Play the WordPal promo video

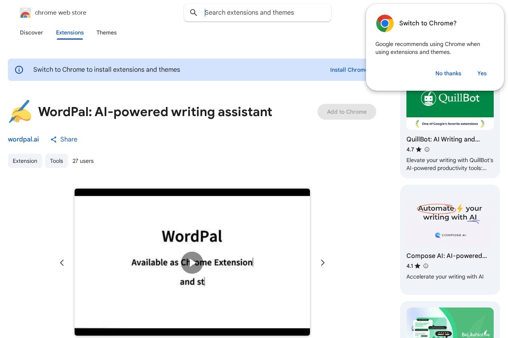[x=192, y=263]
